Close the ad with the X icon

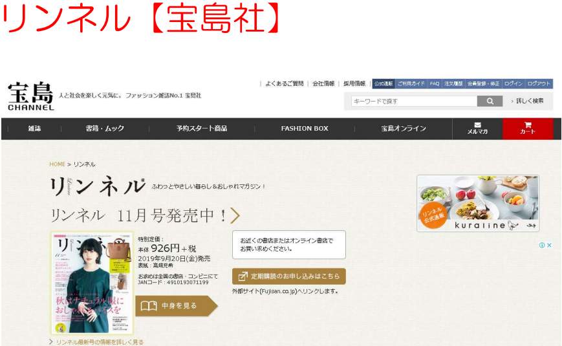[x=549, y=245]
